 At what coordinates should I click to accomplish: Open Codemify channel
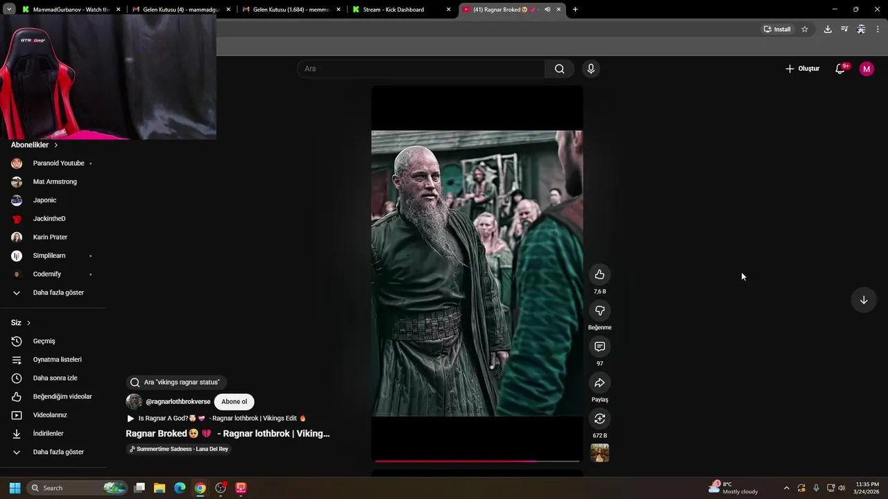pos(53,274)
